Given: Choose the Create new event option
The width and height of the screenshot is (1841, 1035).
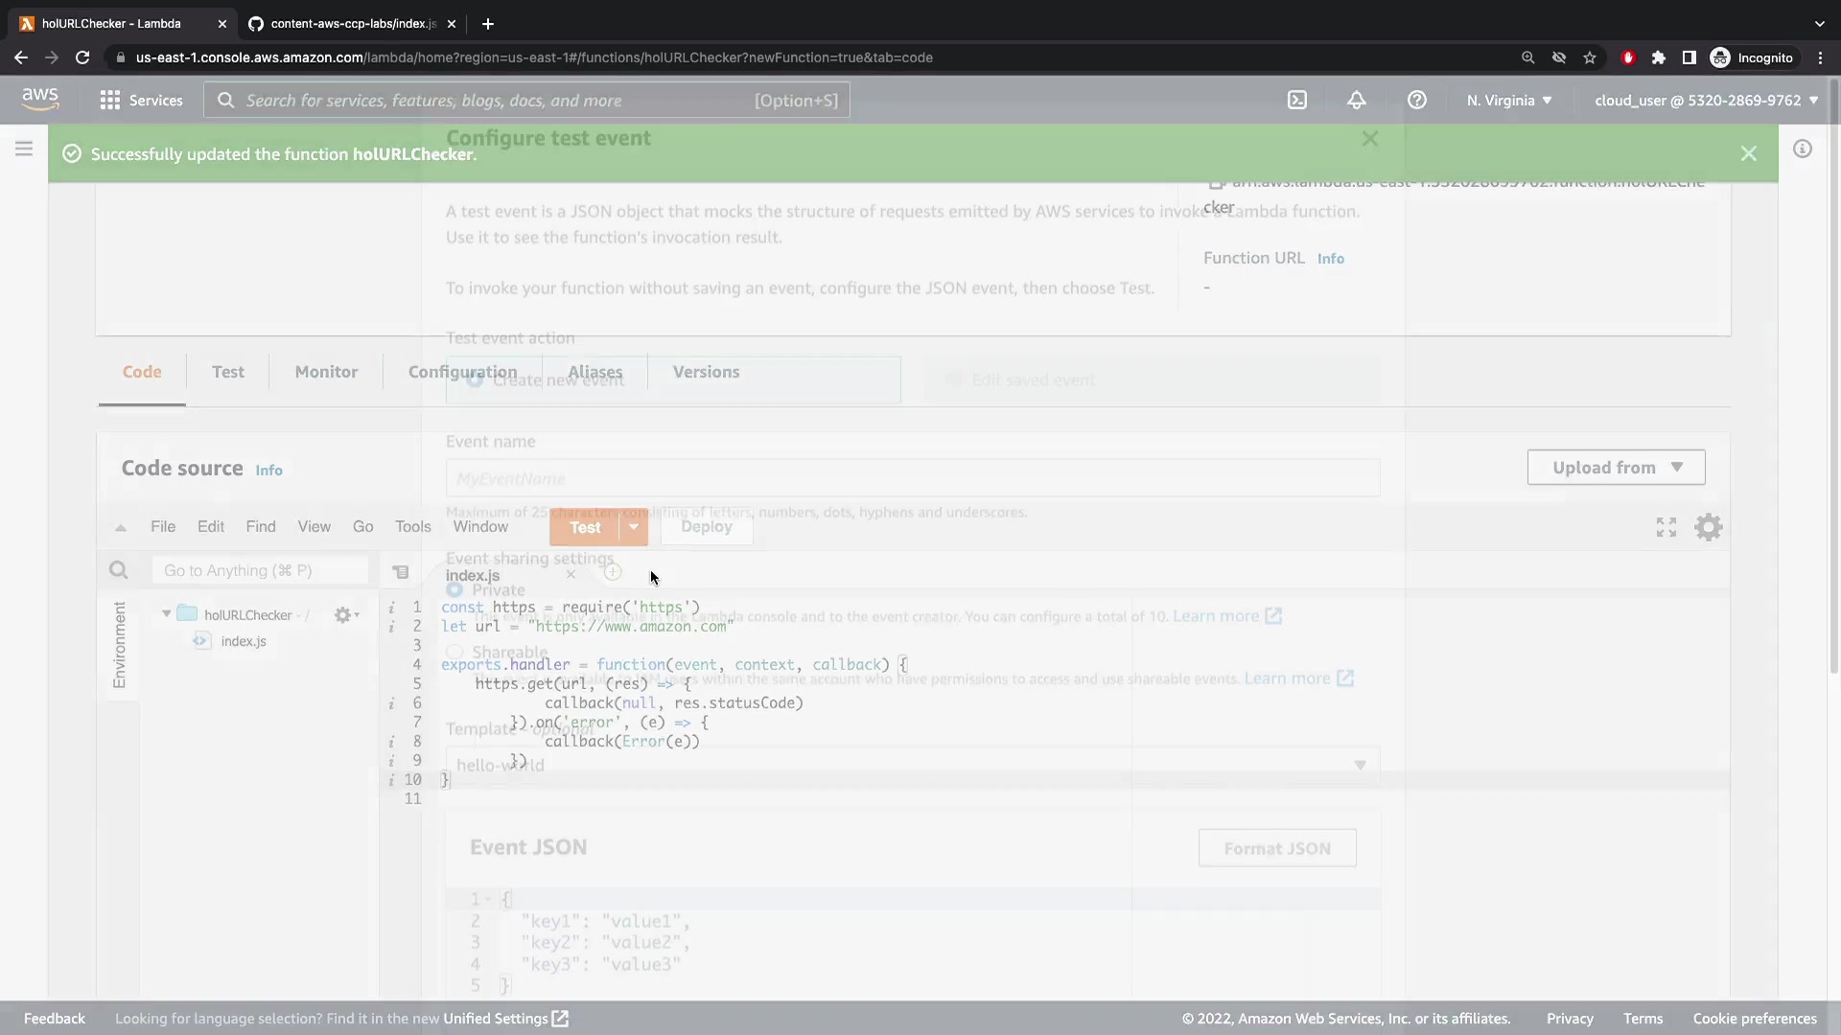Looking at the screenshot, I should [475, 380].
